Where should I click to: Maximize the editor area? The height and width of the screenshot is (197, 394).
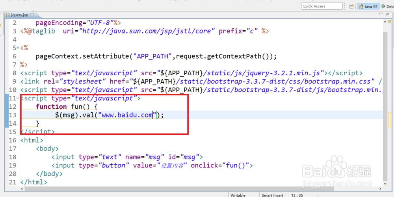click(388, 14)
